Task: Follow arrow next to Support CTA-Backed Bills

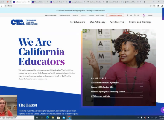Action: click(142, 87)
